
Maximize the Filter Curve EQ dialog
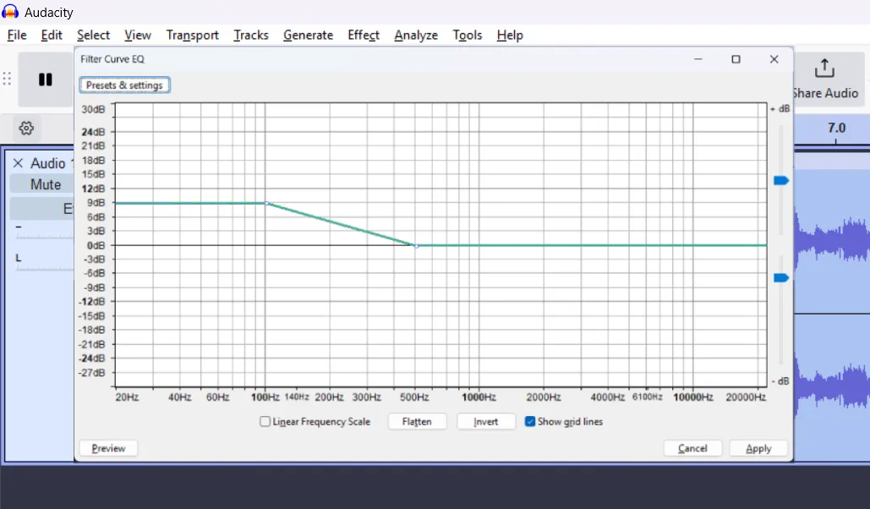[736, 59]
